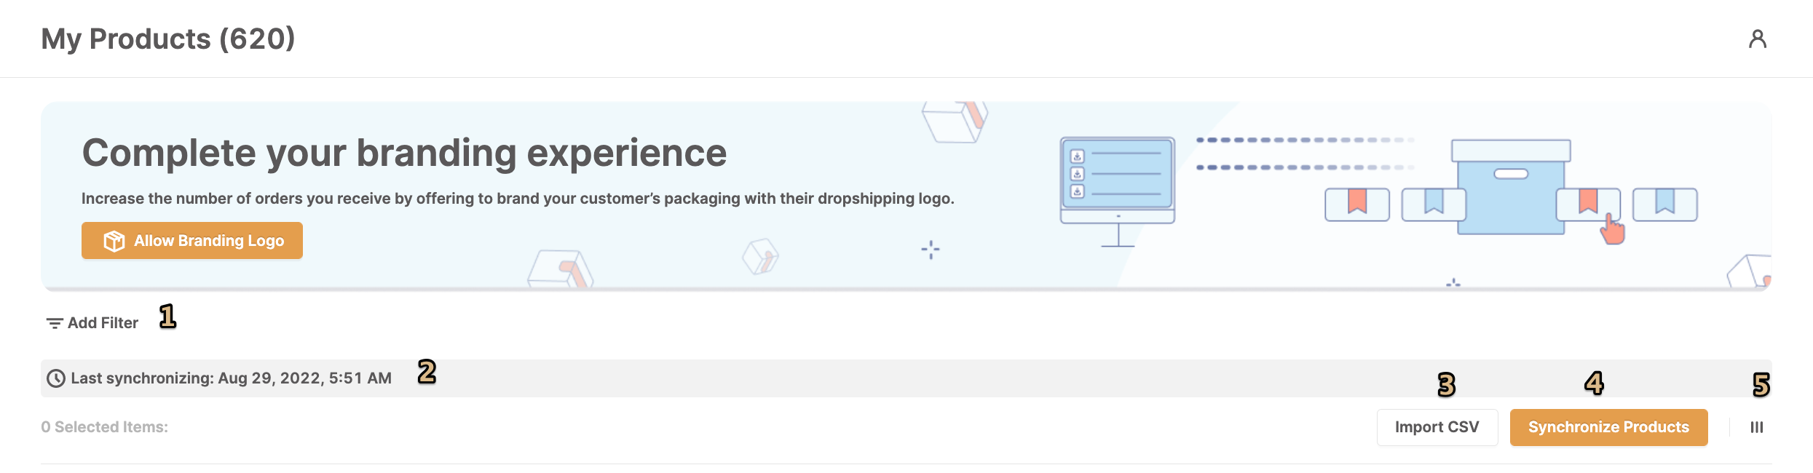Image resolution: width=1813 pixels, height=473 pixels.
Task: Click the rightmost blue bookmark card
Action: click(x=1664, y=204)
